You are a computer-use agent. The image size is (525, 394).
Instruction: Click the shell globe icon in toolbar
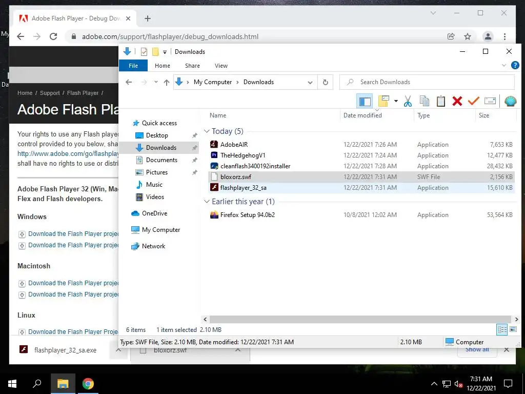(x=510, y=101)
